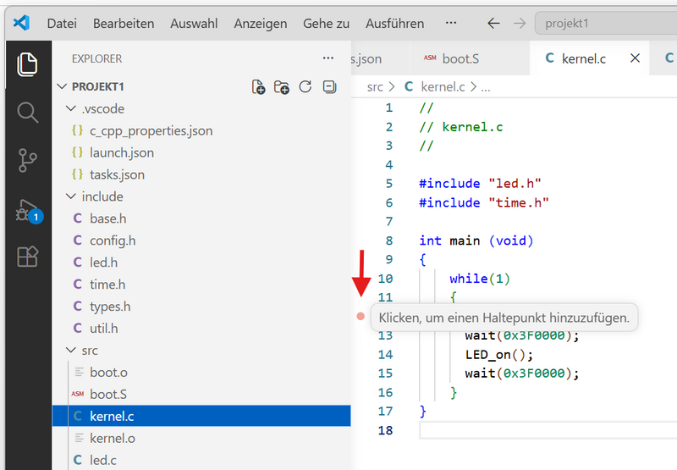Click the #include "led.h" line
677x470 pixels.
click(480, 184)
